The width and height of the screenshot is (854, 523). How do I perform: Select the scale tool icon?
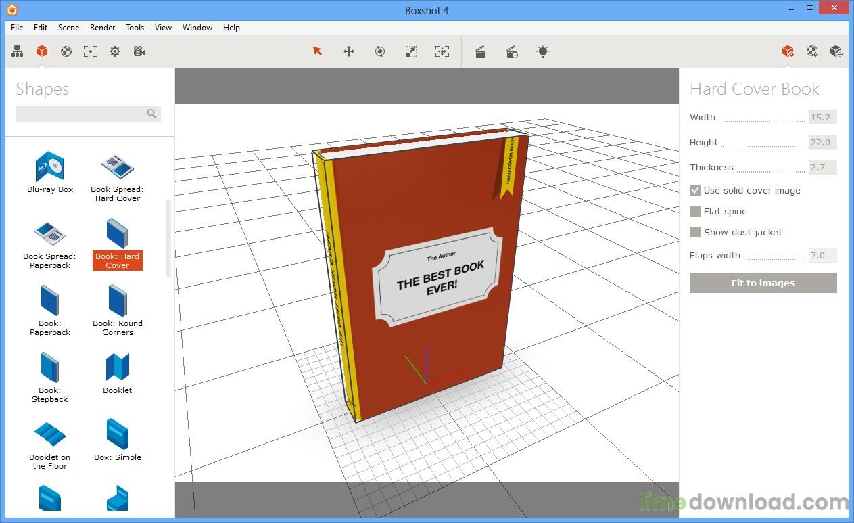(411, 51)
